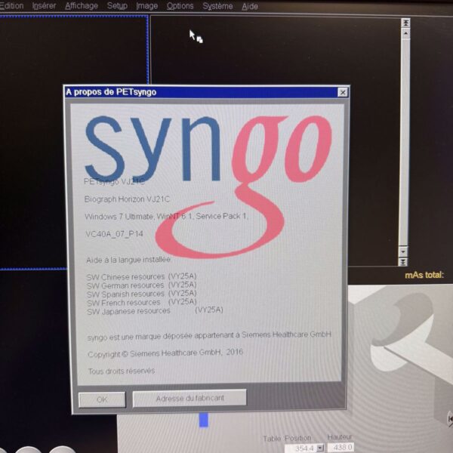
Task: Click the mAs total label
Action: pyautogui.click(x=424, y=275)
